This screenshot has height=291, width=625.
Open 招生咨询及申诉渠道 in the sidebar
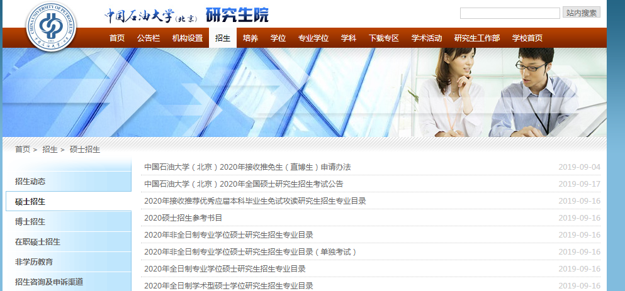pos(49,282)
